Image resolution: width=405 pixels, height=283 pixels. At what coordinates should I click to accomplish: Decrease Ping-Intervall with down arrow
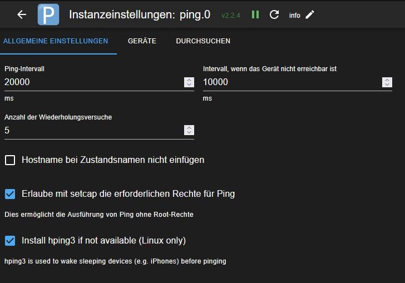(x=189, y=85)
